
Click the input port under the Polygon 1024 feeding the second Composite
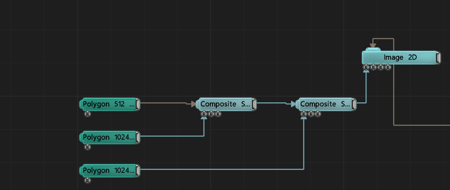click(87, 180)
